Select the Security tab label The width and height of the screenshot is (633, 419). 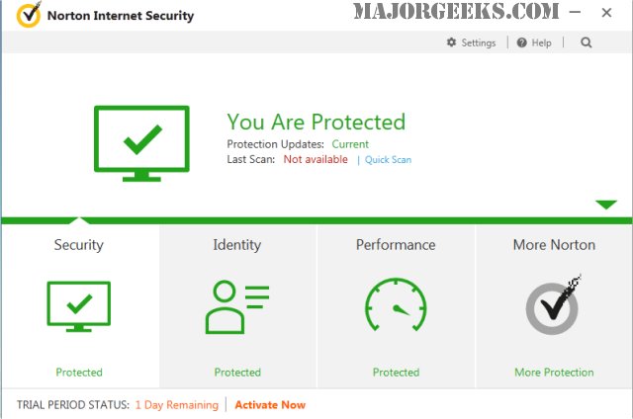click(79, 245)
